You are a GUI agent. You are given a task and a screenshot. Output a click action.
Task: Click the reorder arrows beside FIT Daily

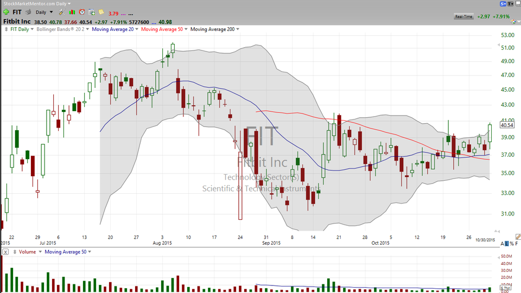pyautogui.click(x=6, y=29)
